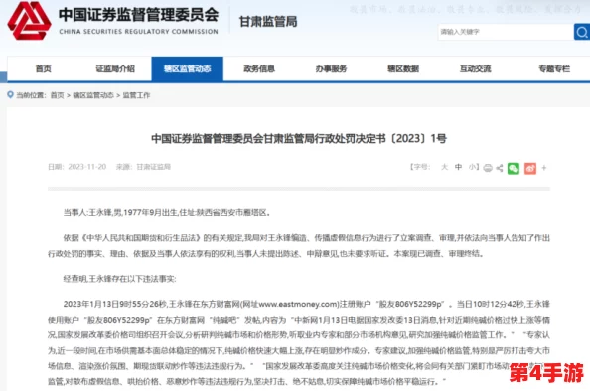Focus the keyword search input field

pyautogui.click(x=506, y=32)
